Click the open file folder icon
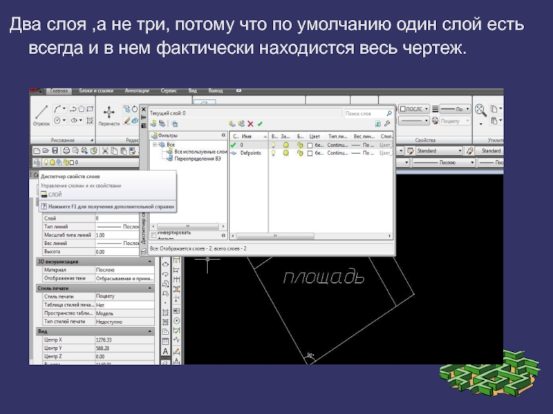The width and height of the screenshot is (553, 414). [x=46, y=150]
